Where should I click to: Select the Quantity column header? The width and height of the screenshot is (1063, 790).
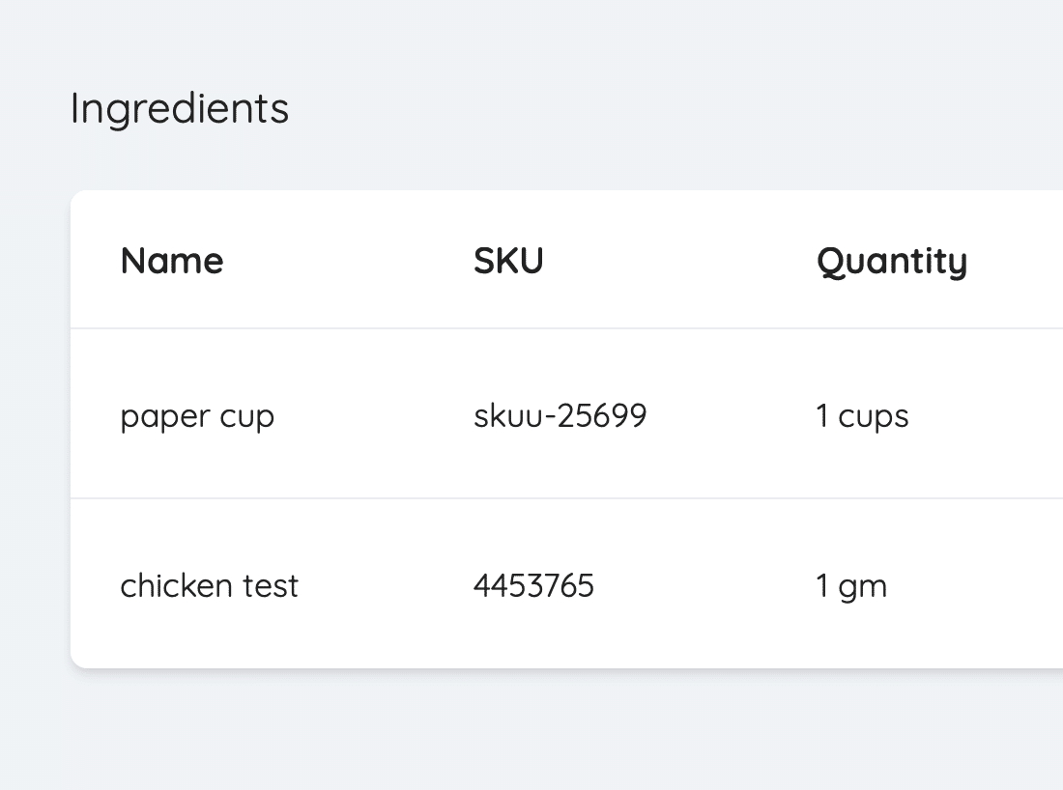click(891, 260)
